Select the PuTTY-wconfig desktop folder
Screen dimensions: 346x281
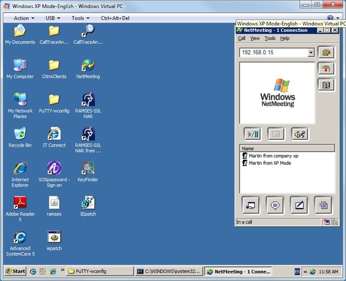coord(54,103)
